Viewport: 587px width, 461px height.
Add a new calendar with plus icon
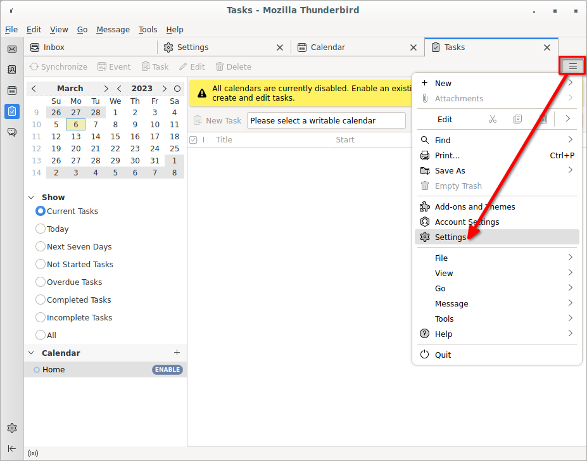click(177, 353)
